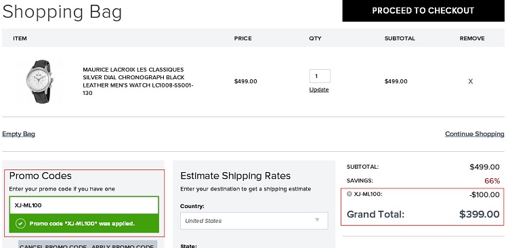This screenshot has width=508, height=248.
Task: Click the Grand Total amount $399.00
Action: (479, 214)
